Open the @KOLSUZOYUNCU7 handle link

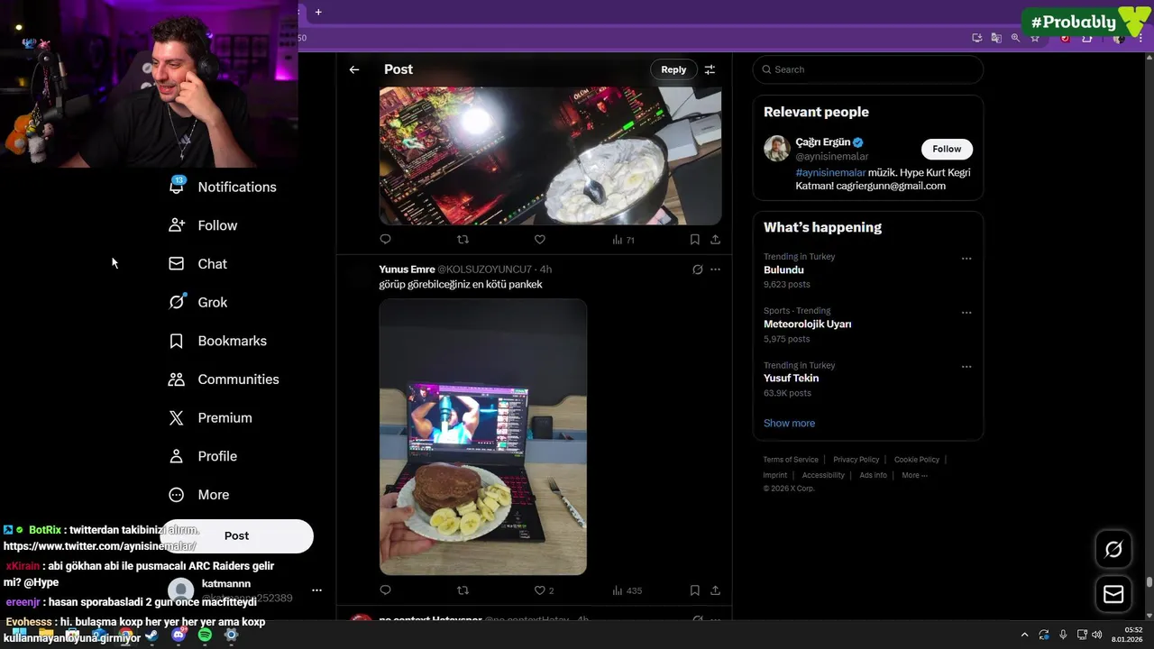(x=484, y=270)
